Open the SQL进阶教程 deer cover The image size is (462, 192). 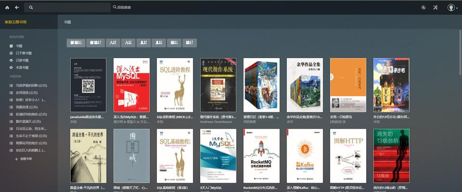coord(175,85)
